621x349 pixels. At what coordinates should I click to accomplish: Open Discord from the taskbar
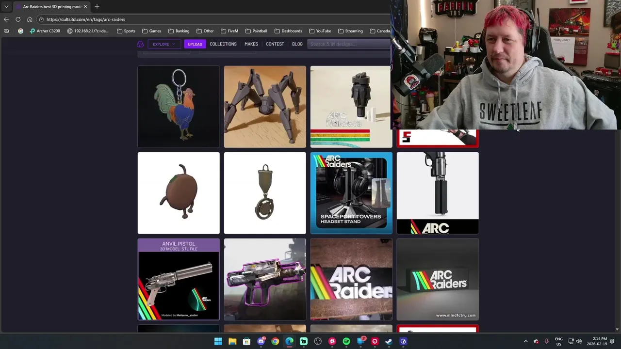click(x=261, y=341)
